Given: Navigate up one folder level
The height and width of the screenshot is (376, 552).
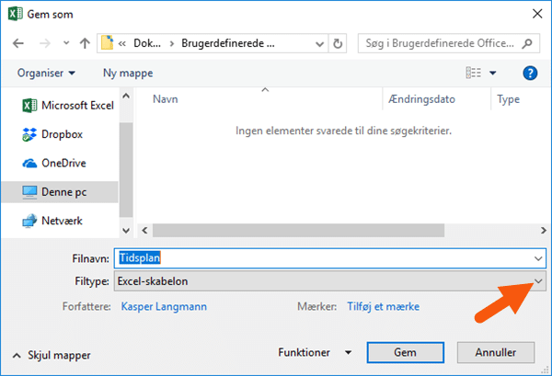Looking at the screenshot, I should [85, 43].
